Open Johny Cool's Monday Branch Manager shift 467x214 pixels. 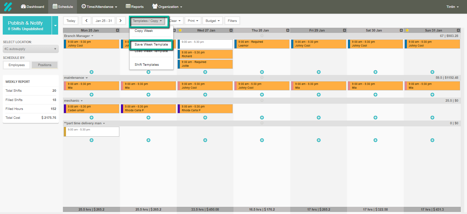pos(91,44)
